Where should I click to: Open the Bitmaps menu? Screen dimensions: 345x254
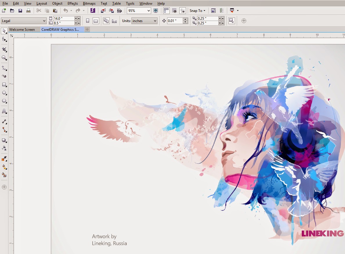[x=89, y=3]
